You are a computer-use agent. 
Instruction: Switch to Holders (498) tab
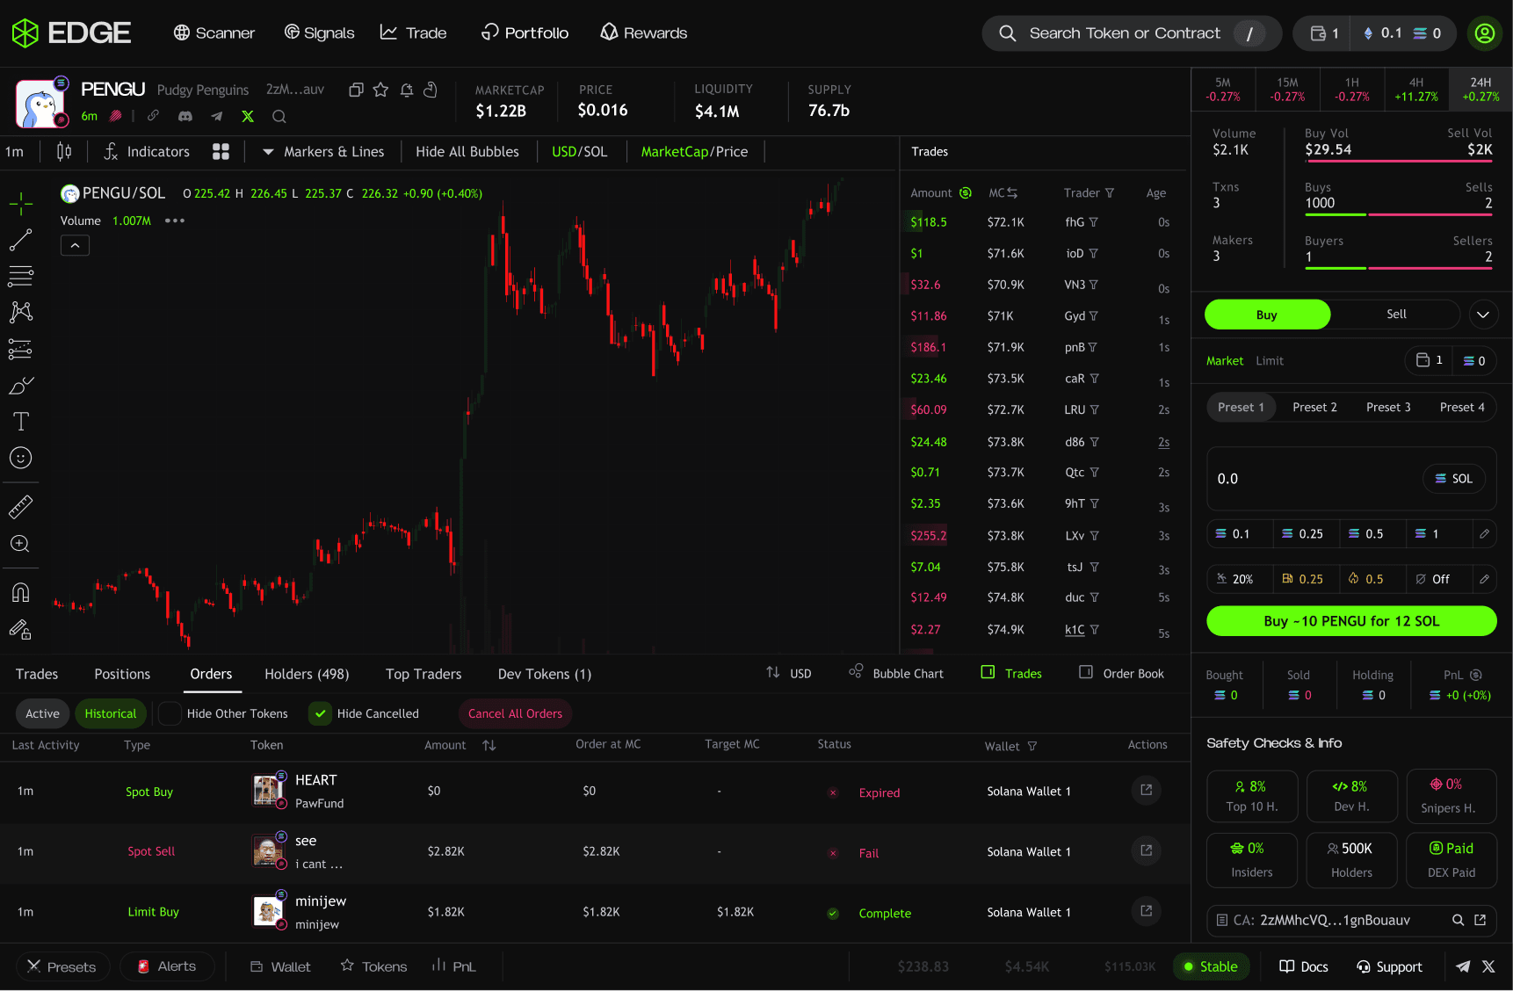(307, 674)
